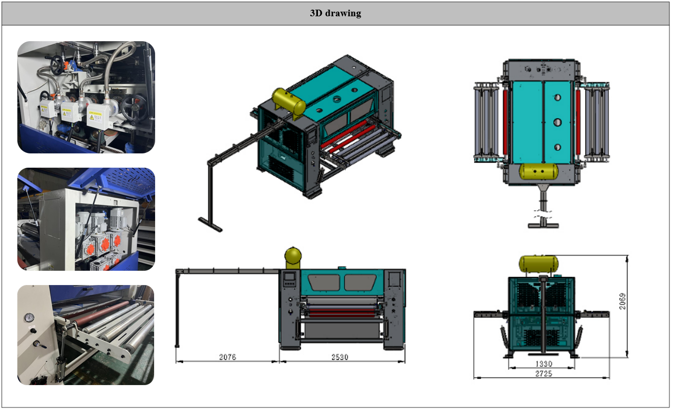Image resolution: width=673 pixels, height=410 pixels.
Task: Select the yellow tank in the top view drawing
Action: [540, 172]
